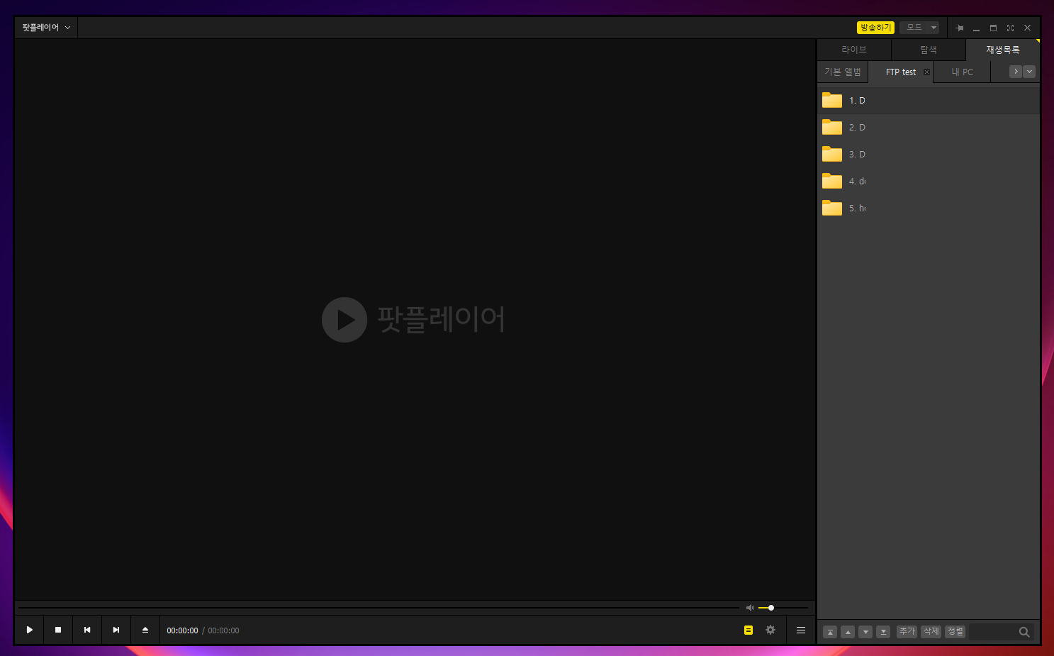1054x656 pixels.
Task: Minimize the PotPlayer window
Action: tap(976, 28)
